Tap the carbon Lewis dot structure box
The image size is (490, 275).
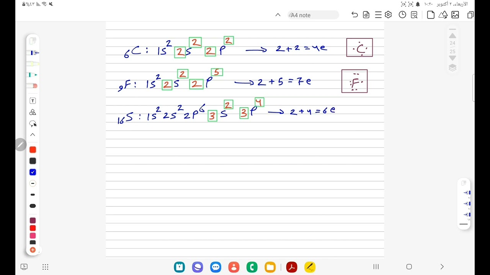pyautogui.click(x=359, y=47)
